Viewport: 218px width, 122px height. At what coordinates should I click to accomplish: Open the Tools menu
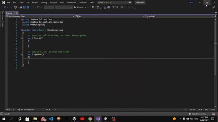pos(62,2)
